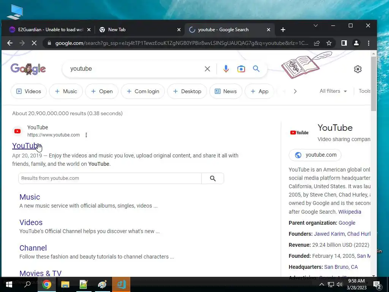Open the Windows Start menu
This screenshot has height=292, width=389.
[9, 284]
